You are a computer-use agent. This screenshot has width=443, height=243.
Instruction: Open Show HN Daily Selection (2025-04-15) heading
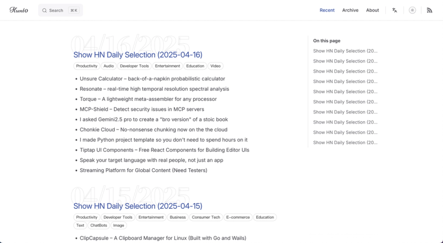pos(138,206)
